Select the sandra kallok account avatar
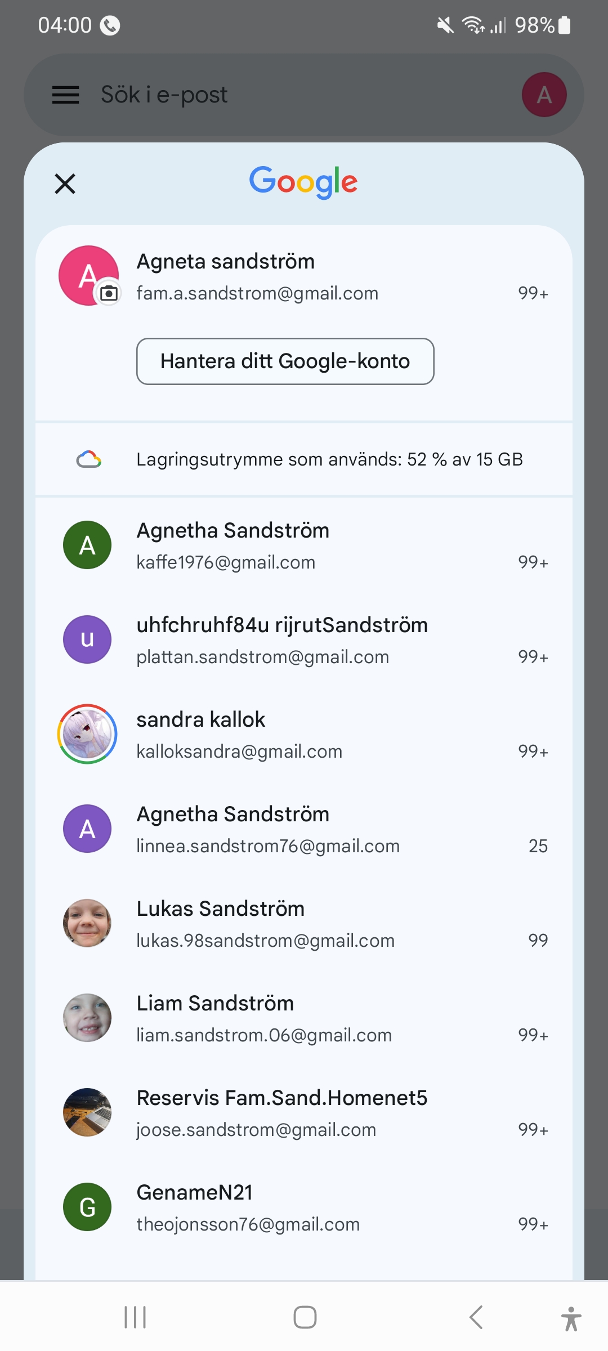Image resolution: width=608 pixels, height=1351 pixels. pyautogui.click(x=87, y=734)
